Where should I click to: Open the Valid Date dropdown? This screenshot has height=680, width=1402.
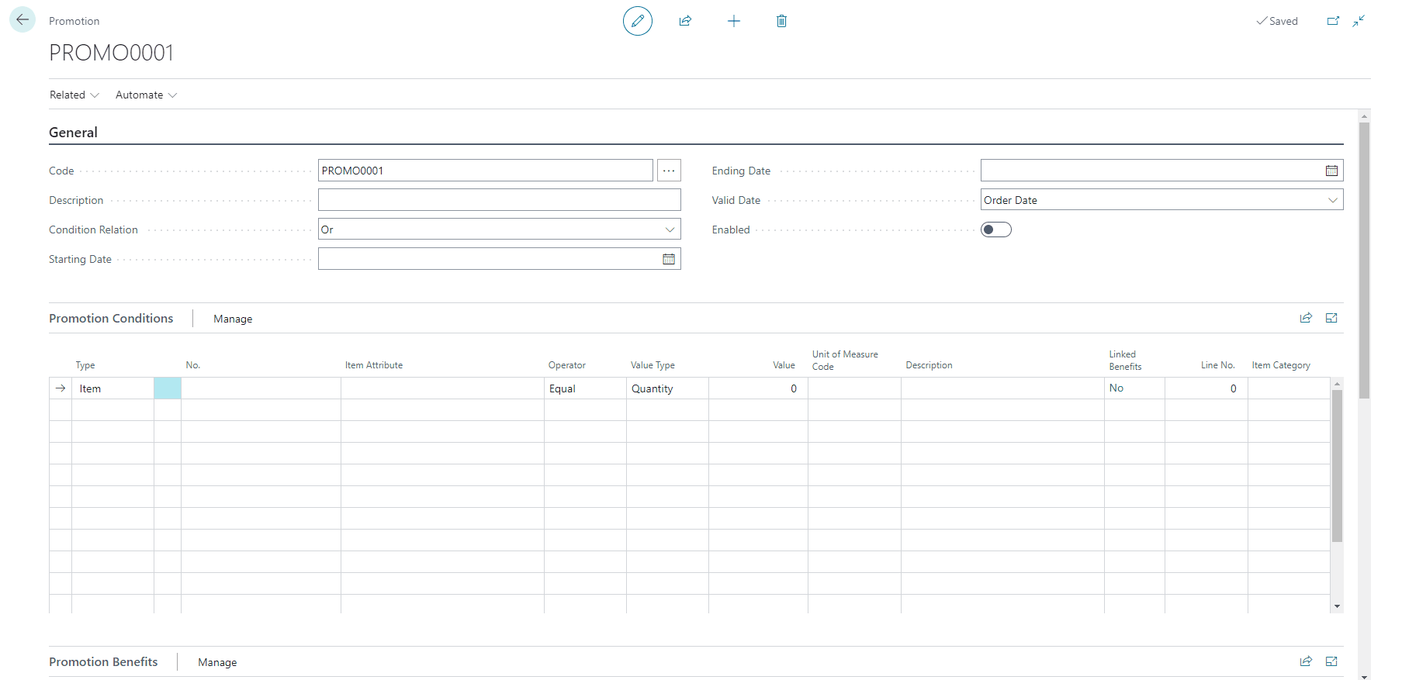point(1332,200)
